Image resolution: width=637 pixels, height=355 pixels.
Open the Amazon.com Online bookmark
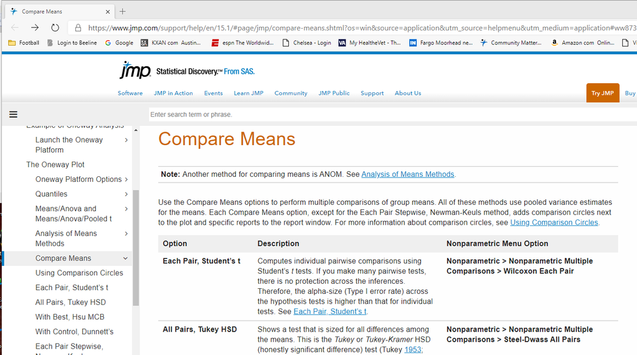pyautogui.click(x=583, y=43)
